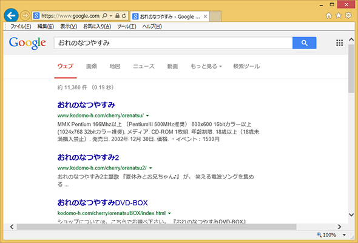Go back with the browser back arrow
The width and height of the screenshot is (358, 243).
click(x=11, y=16)
